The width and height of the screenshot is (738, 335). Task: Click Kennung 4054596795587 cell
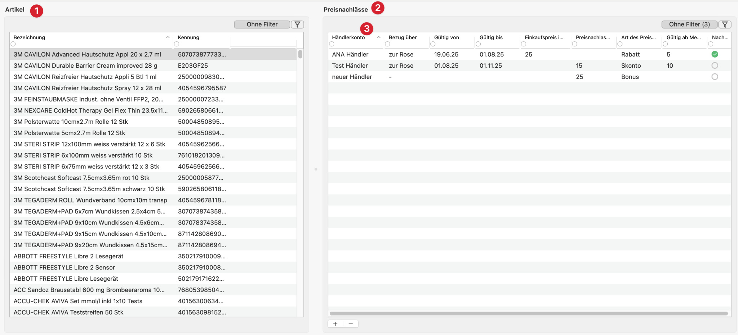tap(202, 88)
